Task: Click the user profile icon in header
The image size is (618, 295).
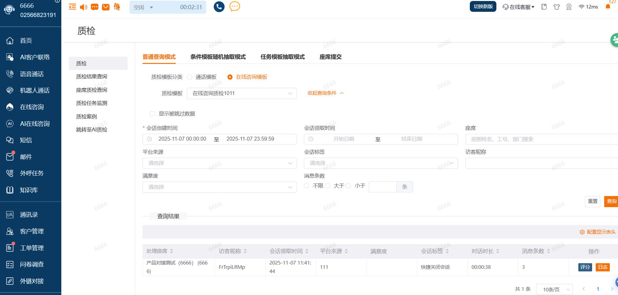Action: 569,7
